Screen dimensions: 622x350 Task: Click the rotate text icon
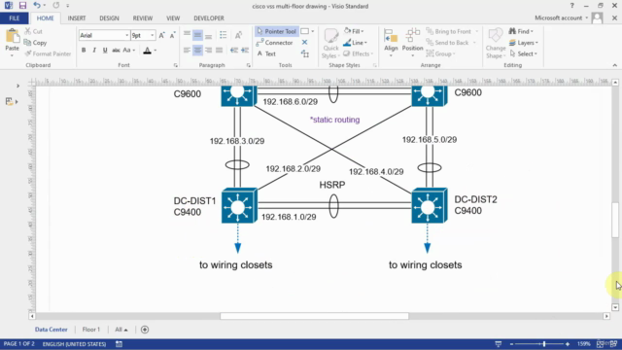tap(238, 35)
